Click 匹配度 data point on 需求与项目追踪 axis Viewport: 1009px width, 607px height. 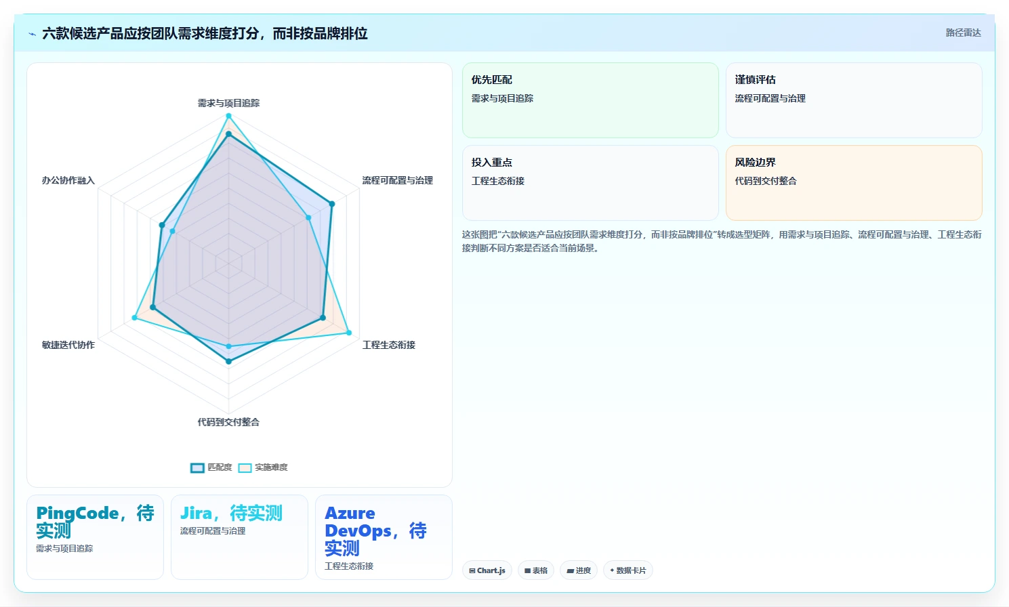pos(228,134)
